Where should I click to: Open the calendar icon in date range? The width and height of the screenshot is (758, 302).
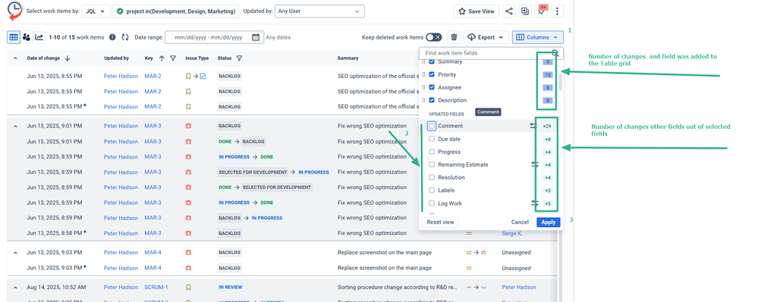point(256,37)
